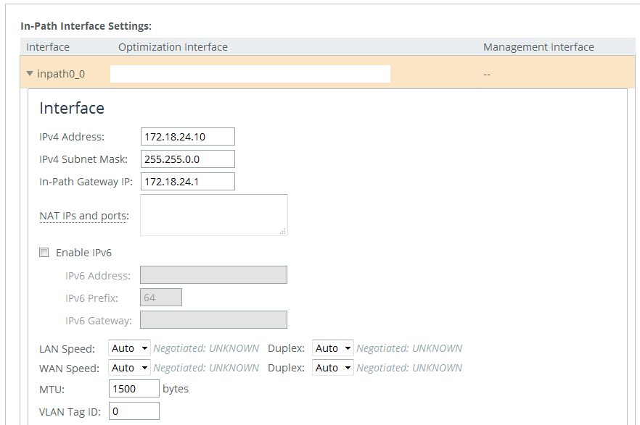Viewport: 640px width, 425px height.
Task: Open the LAN Duplex dropdown
Action: tap(332, 348)
